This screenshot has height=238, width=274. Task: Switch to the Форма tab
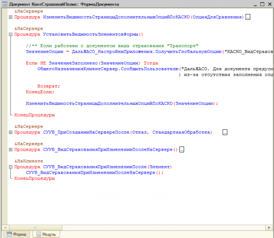(x=17, y=234)
